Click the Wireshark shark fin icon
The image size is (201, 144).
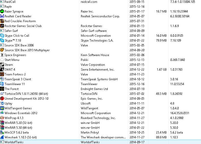pos(2,137)
